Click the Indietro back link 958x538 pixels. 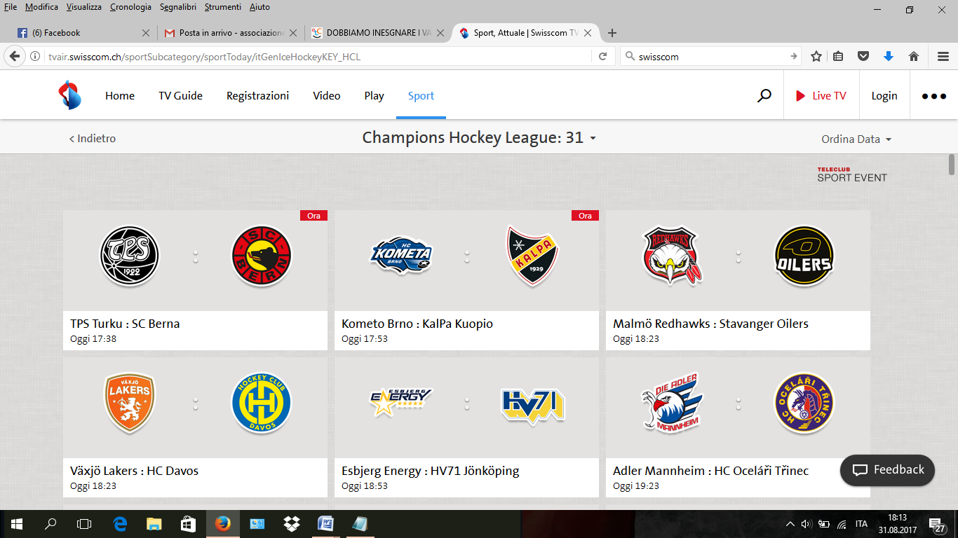pyautogui.click(x=92, y=139)
